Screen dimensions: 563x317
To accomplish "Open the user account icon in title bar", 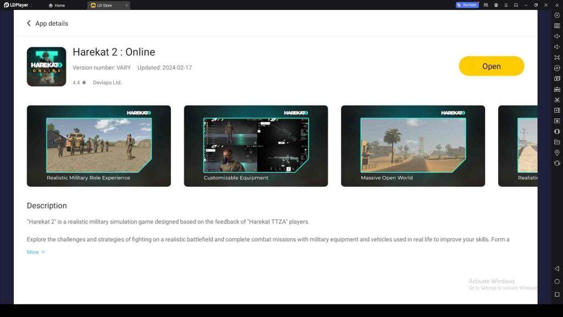I will pos(496,5).
